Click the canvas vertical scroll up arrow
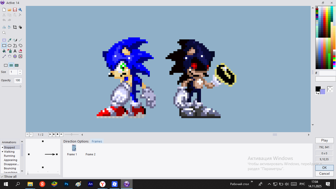Screen dimensions: 336x189 click(x=312, y=8)
